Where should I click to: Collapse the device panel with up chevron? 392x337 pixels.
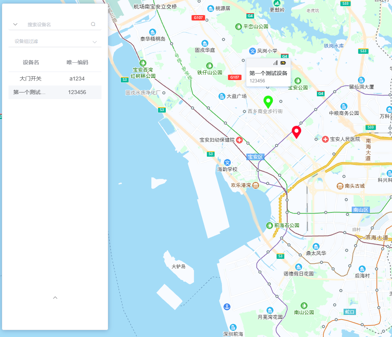click(55, 298)
